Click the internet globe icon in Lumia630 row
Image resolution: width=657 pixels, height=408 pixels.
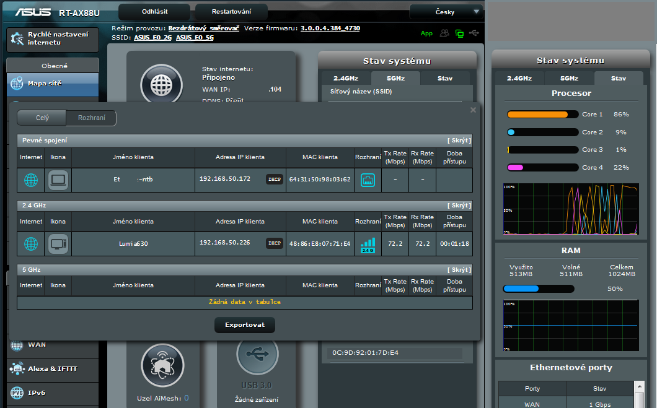(x=31, y=244)
